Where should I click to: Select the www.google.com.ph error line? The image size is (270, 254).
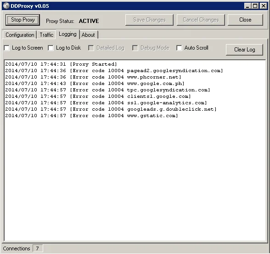[x=95, y=84]
